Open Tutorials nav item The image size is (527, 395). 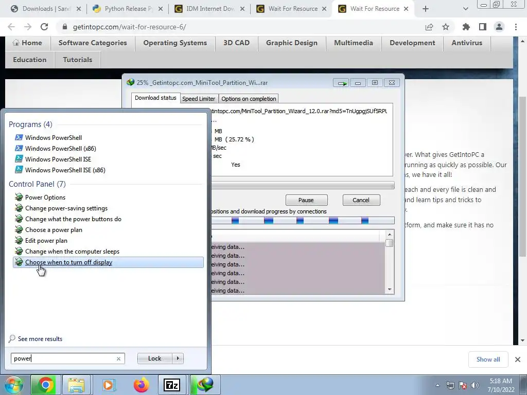point(78,60)
